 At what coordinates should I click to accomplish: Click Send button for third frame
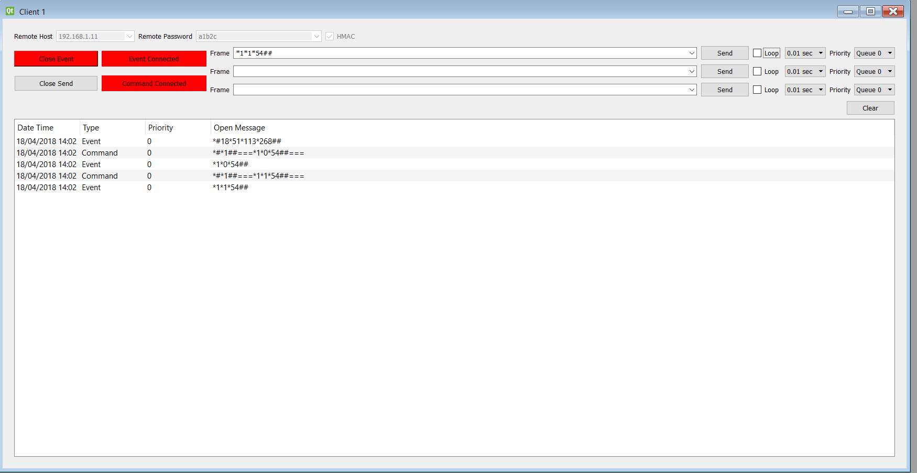tap(725, 90)
